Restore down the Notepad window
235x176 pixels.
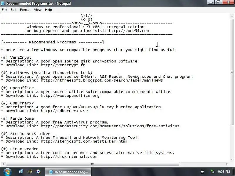218,2
